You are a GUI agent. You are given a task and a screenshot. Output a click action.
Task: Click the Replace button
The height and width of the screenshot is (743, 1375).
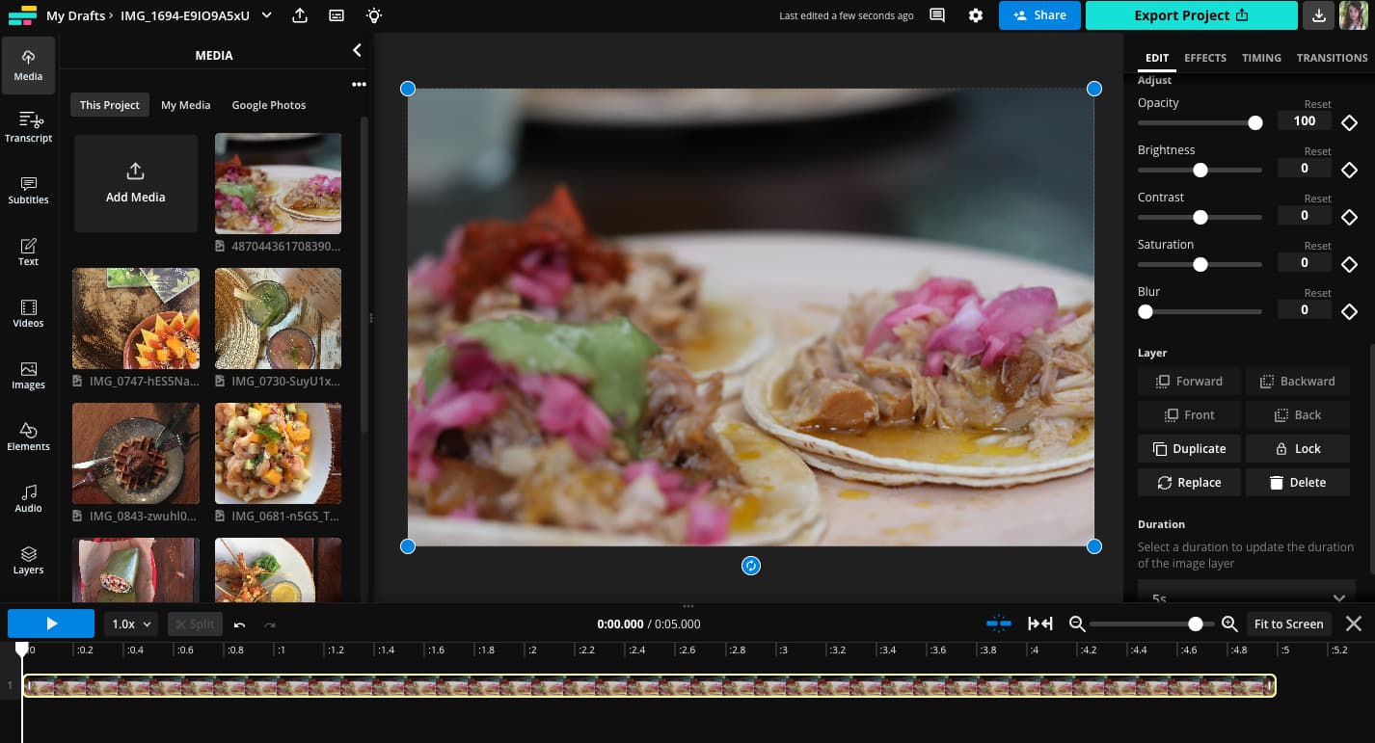[x=1189, y=483]
